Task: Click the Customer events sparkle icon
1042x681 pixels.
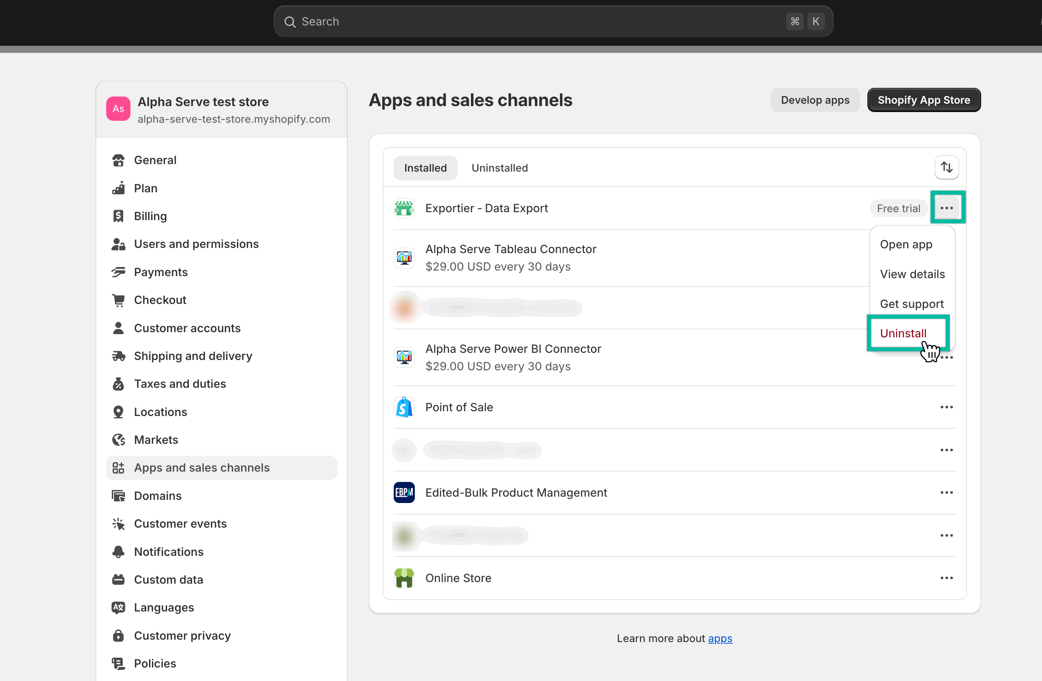Action: tap(118, 524)
